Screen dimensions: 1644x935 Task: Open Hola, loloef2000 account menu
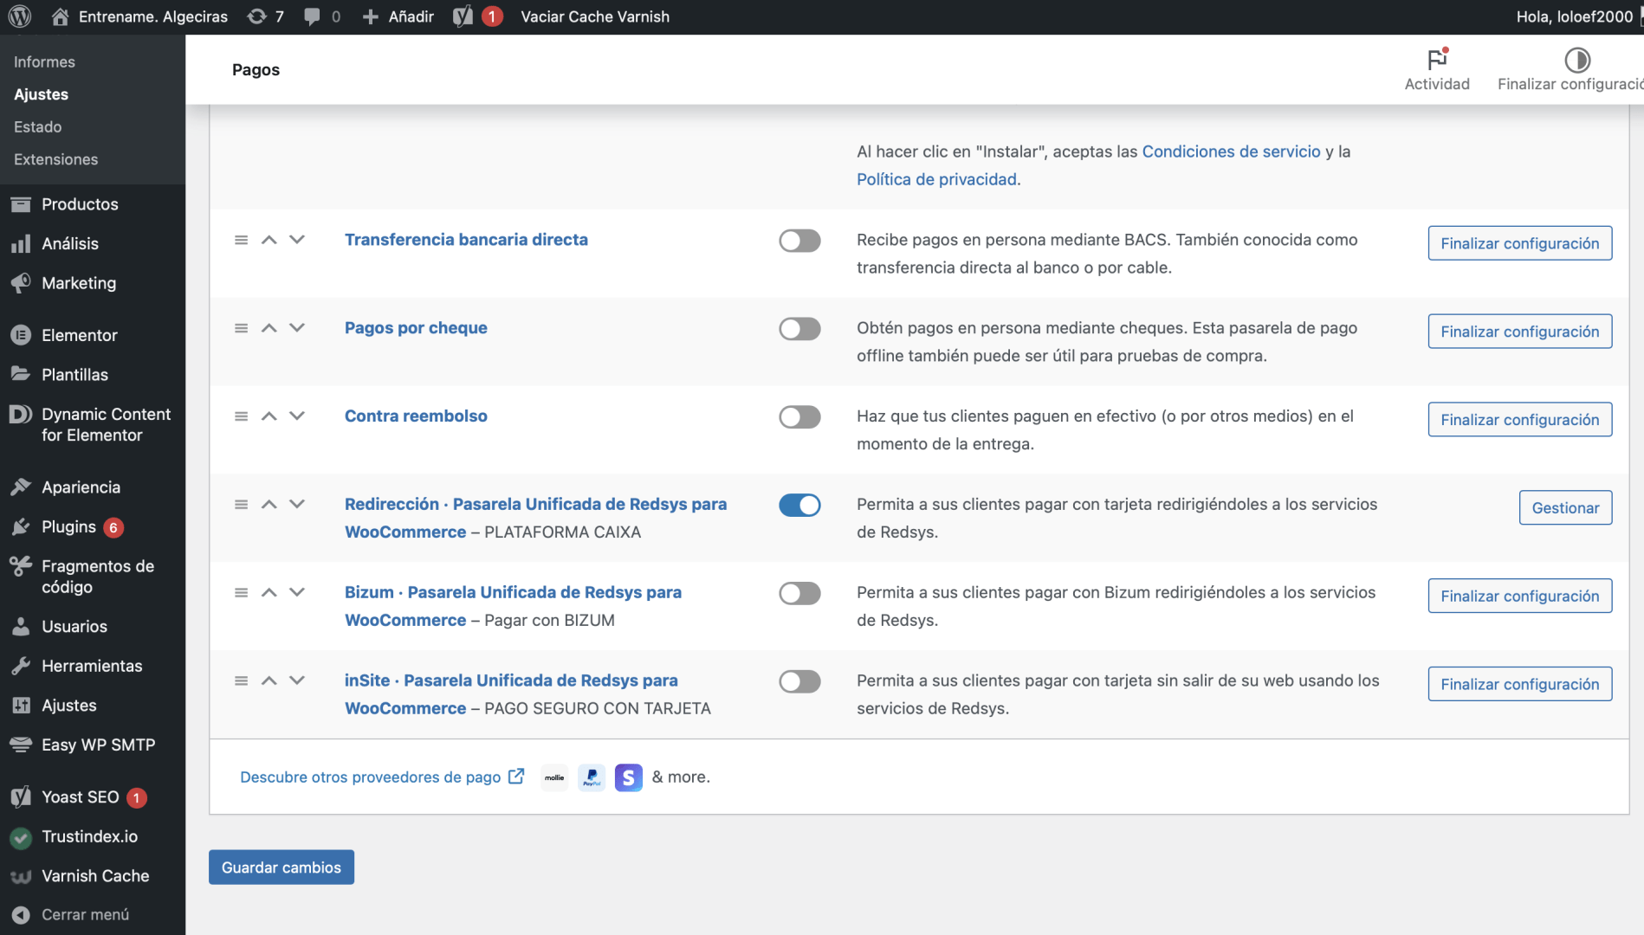click(1574, 16)
